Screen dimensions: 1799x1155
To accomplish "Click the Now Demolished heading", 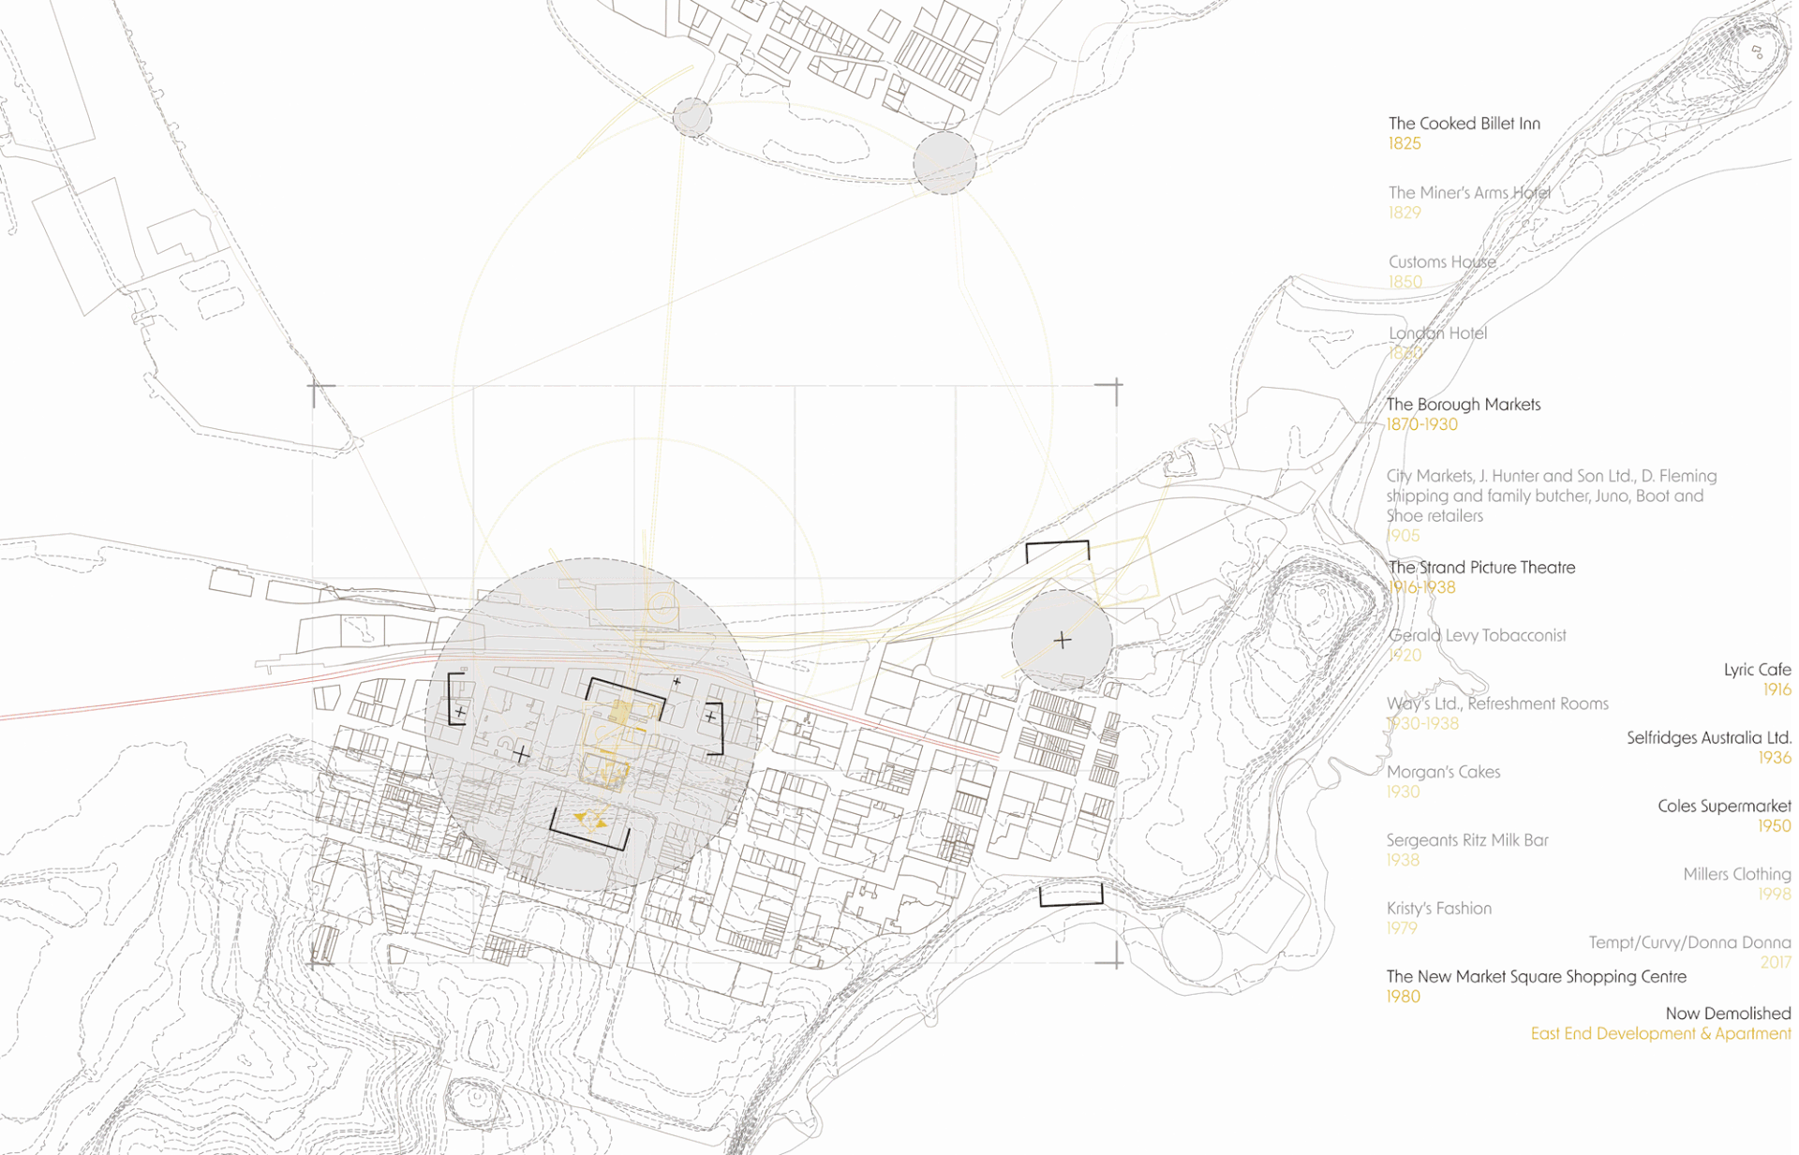I will 1727,1014.
